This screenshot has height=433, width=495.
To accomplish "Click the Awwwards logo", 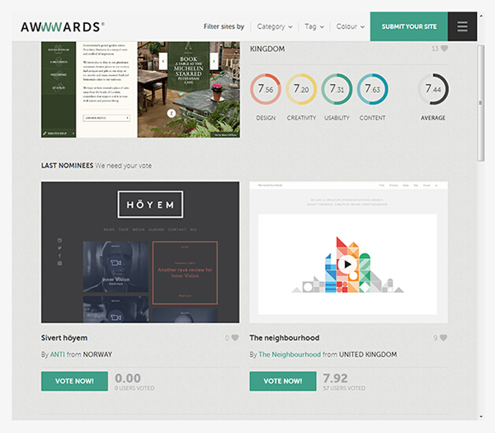I will pyautogui.click(x=63, y=26).
